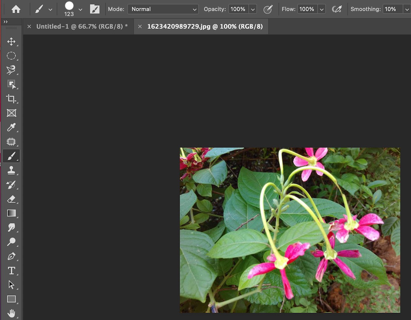Viewport: 411px width, 320px height.
Task: Pick the Hand tool
Action: [x=11, y=313]
